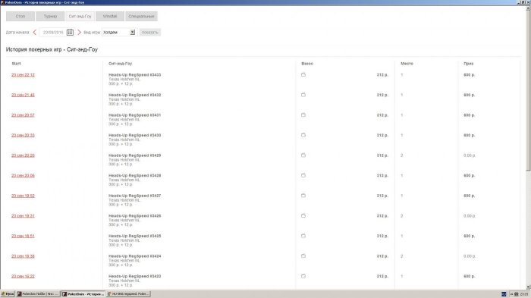Open the Специальные tab
The width and height of the screenshot is (531, 298).
point(141,16)
